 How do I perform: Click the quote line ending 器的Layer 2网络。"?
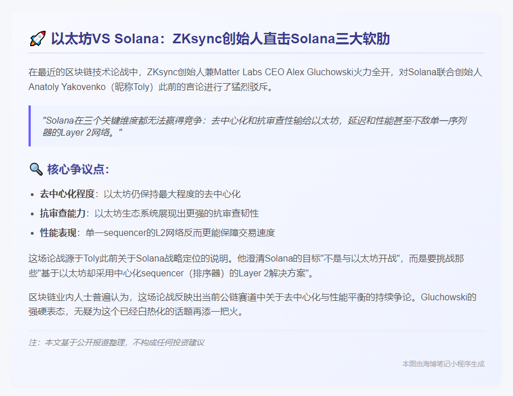(82, 132)
